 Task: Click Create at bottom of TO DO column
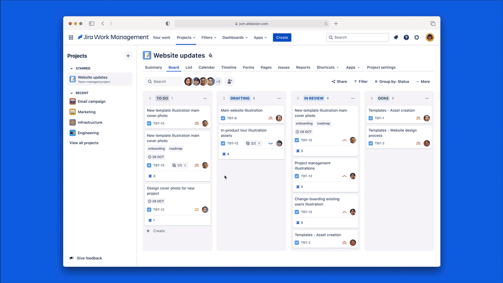click(x=156, y=231)
